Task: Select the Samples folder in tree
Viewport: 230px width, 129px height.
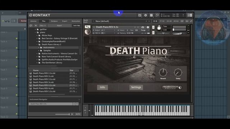Action: (x=47, y=51)
